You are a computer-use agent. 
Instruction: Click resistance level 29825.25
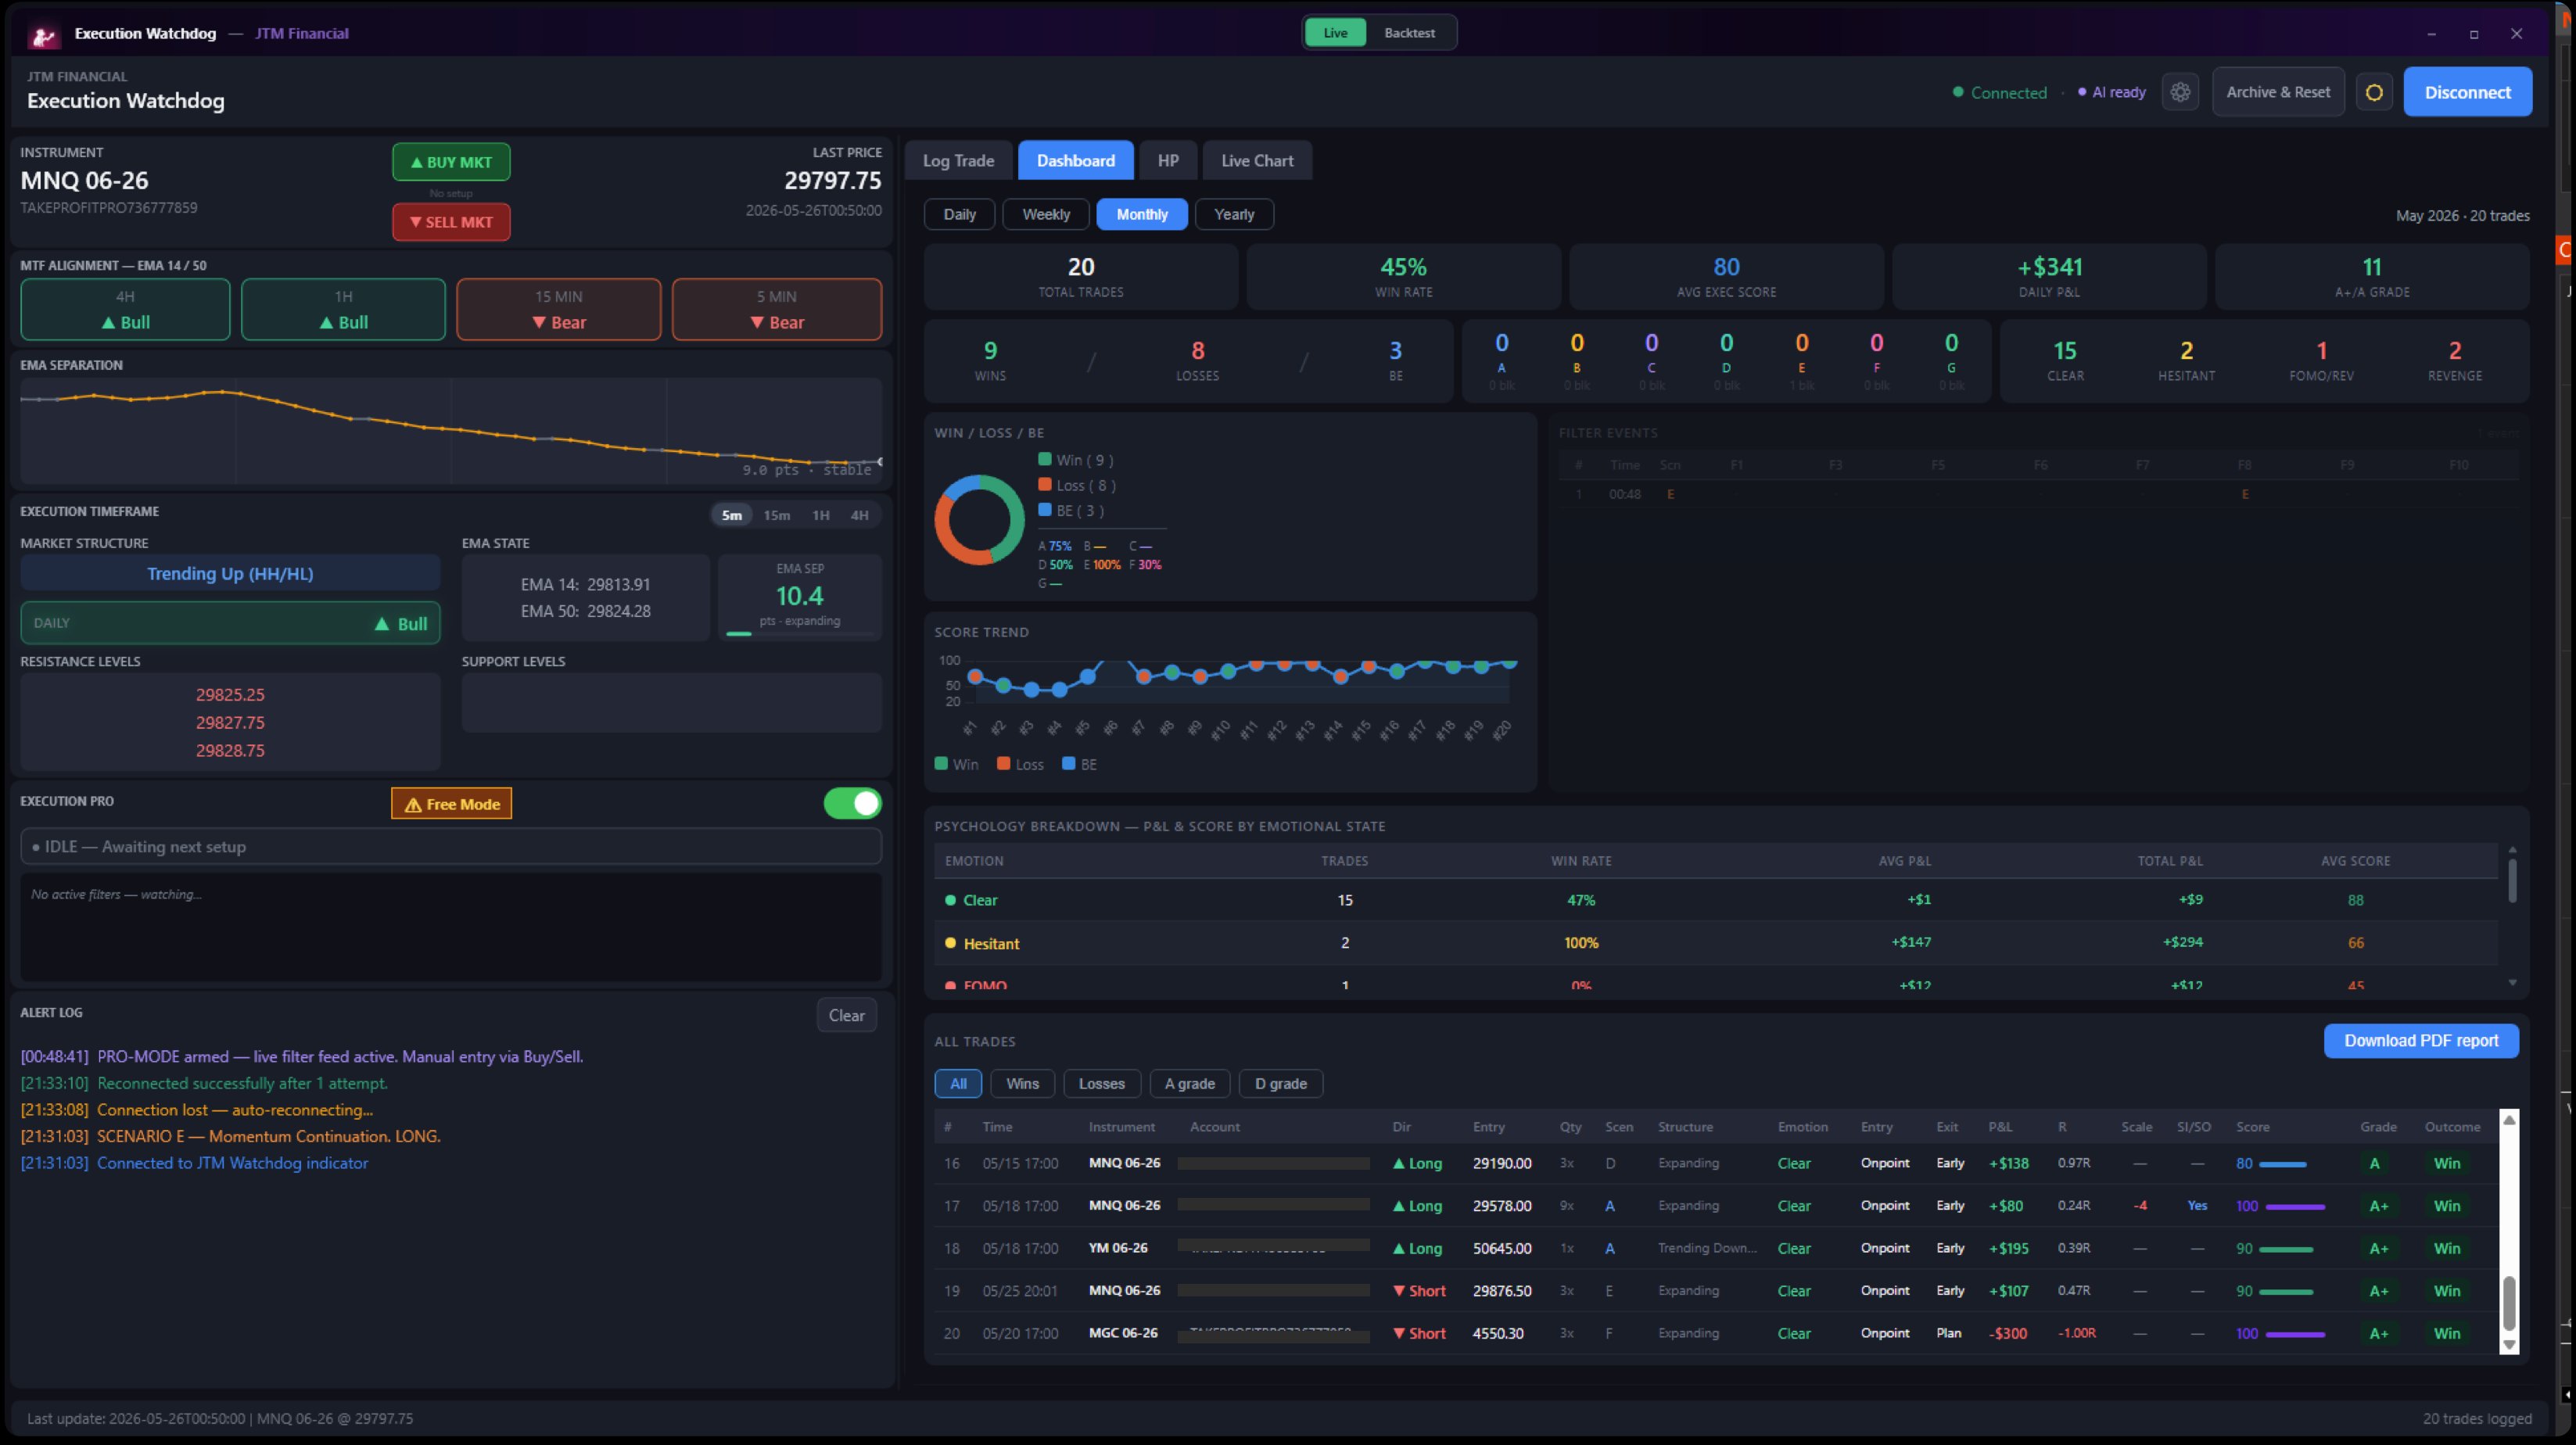230,695
